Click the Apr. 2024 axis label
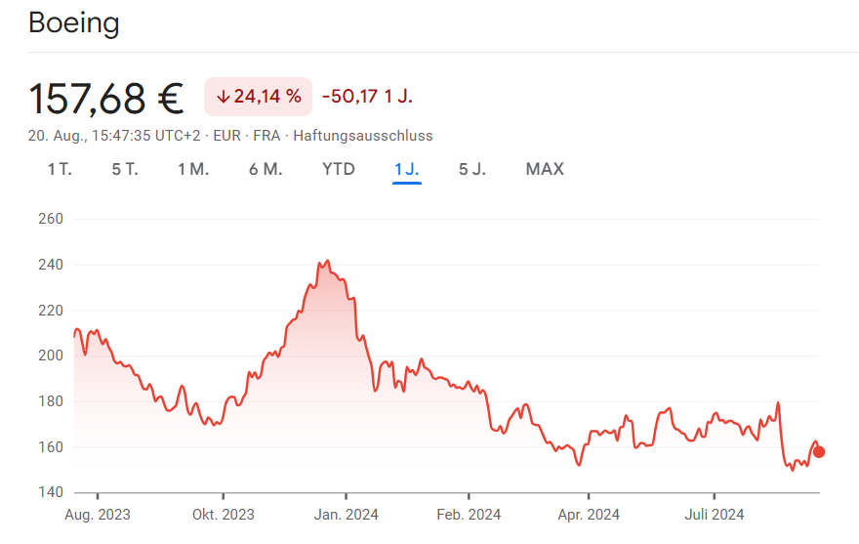This screenshot has height=544, width=859. point(589,515)
